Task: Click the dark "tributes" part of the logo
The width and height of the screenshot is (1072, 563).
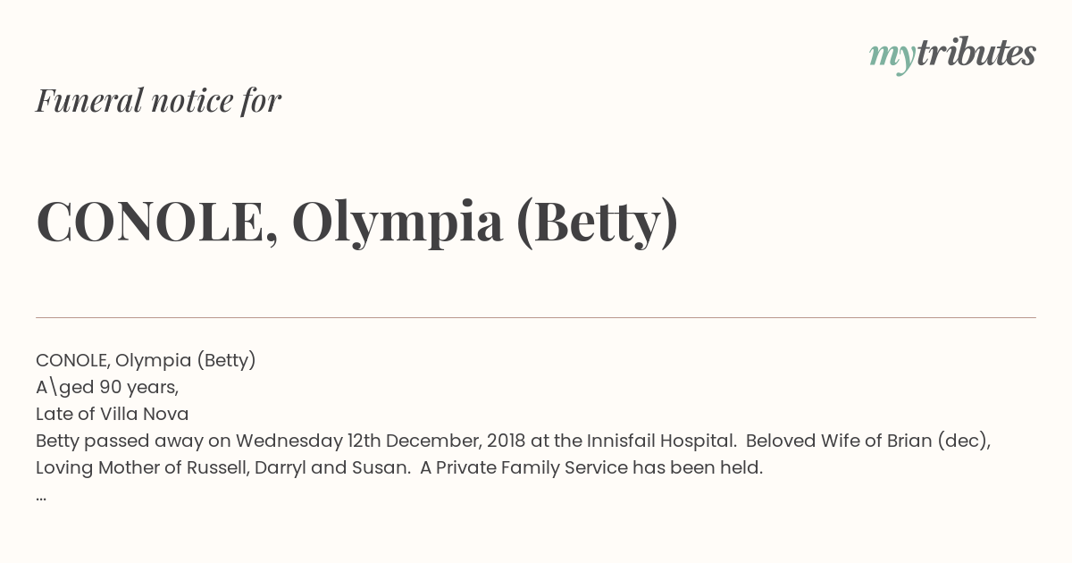Action: [x=976, y=53]
